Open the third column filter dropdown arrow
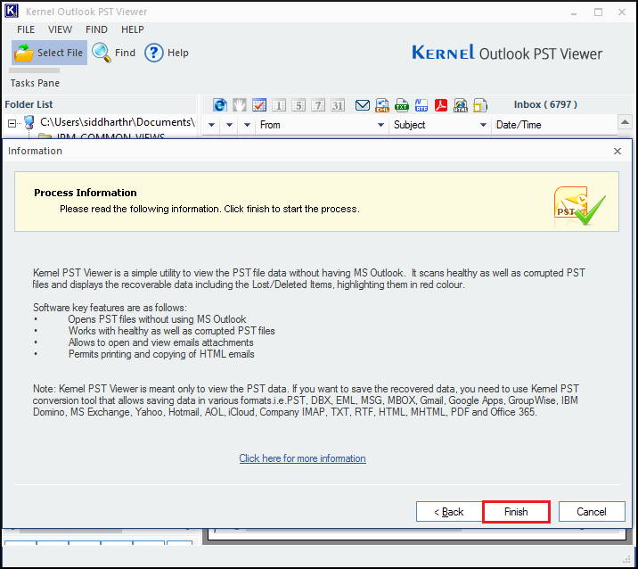 tap(247, 125)
